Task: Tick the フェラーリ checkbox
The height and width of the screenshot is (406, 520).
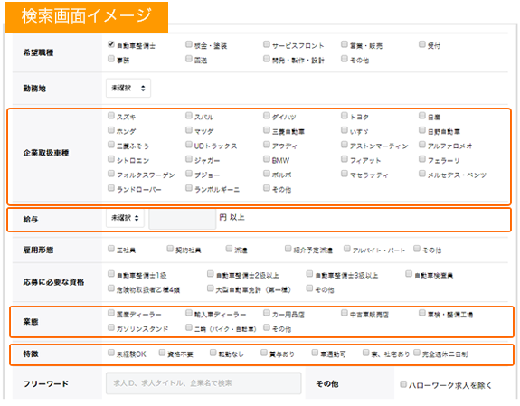Action: point(422,159)
